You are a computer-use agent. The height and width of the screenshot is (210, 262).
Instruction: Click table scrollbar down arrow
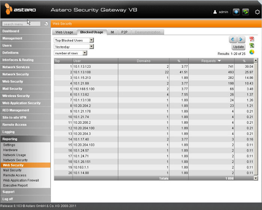coord(256,178)
